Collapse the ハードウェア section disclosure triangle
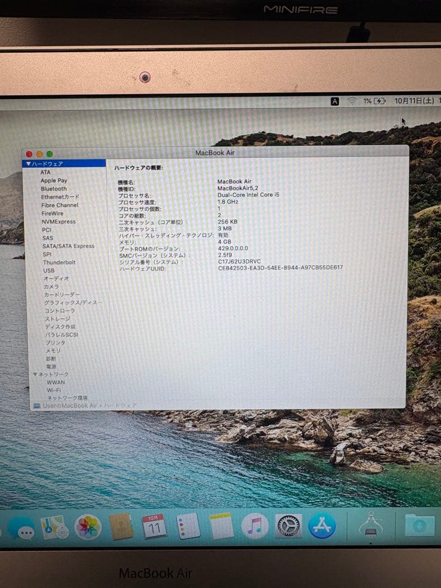 [27, 163]
